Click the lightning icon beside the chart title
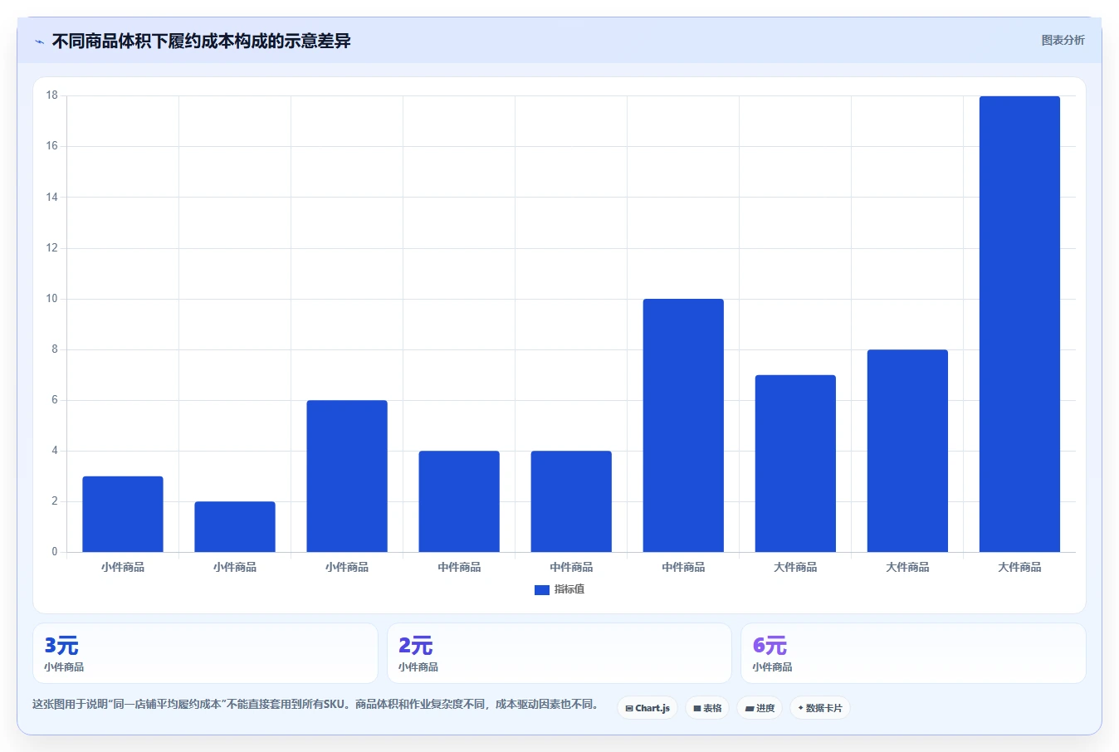Viewport: 1119px width, 752px height. pyautogui.click(x=39, y=42)
